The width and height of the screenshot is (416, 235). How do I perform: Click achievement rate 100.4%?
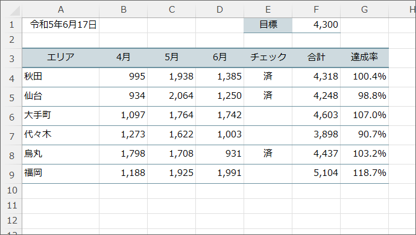coord(365,77)
